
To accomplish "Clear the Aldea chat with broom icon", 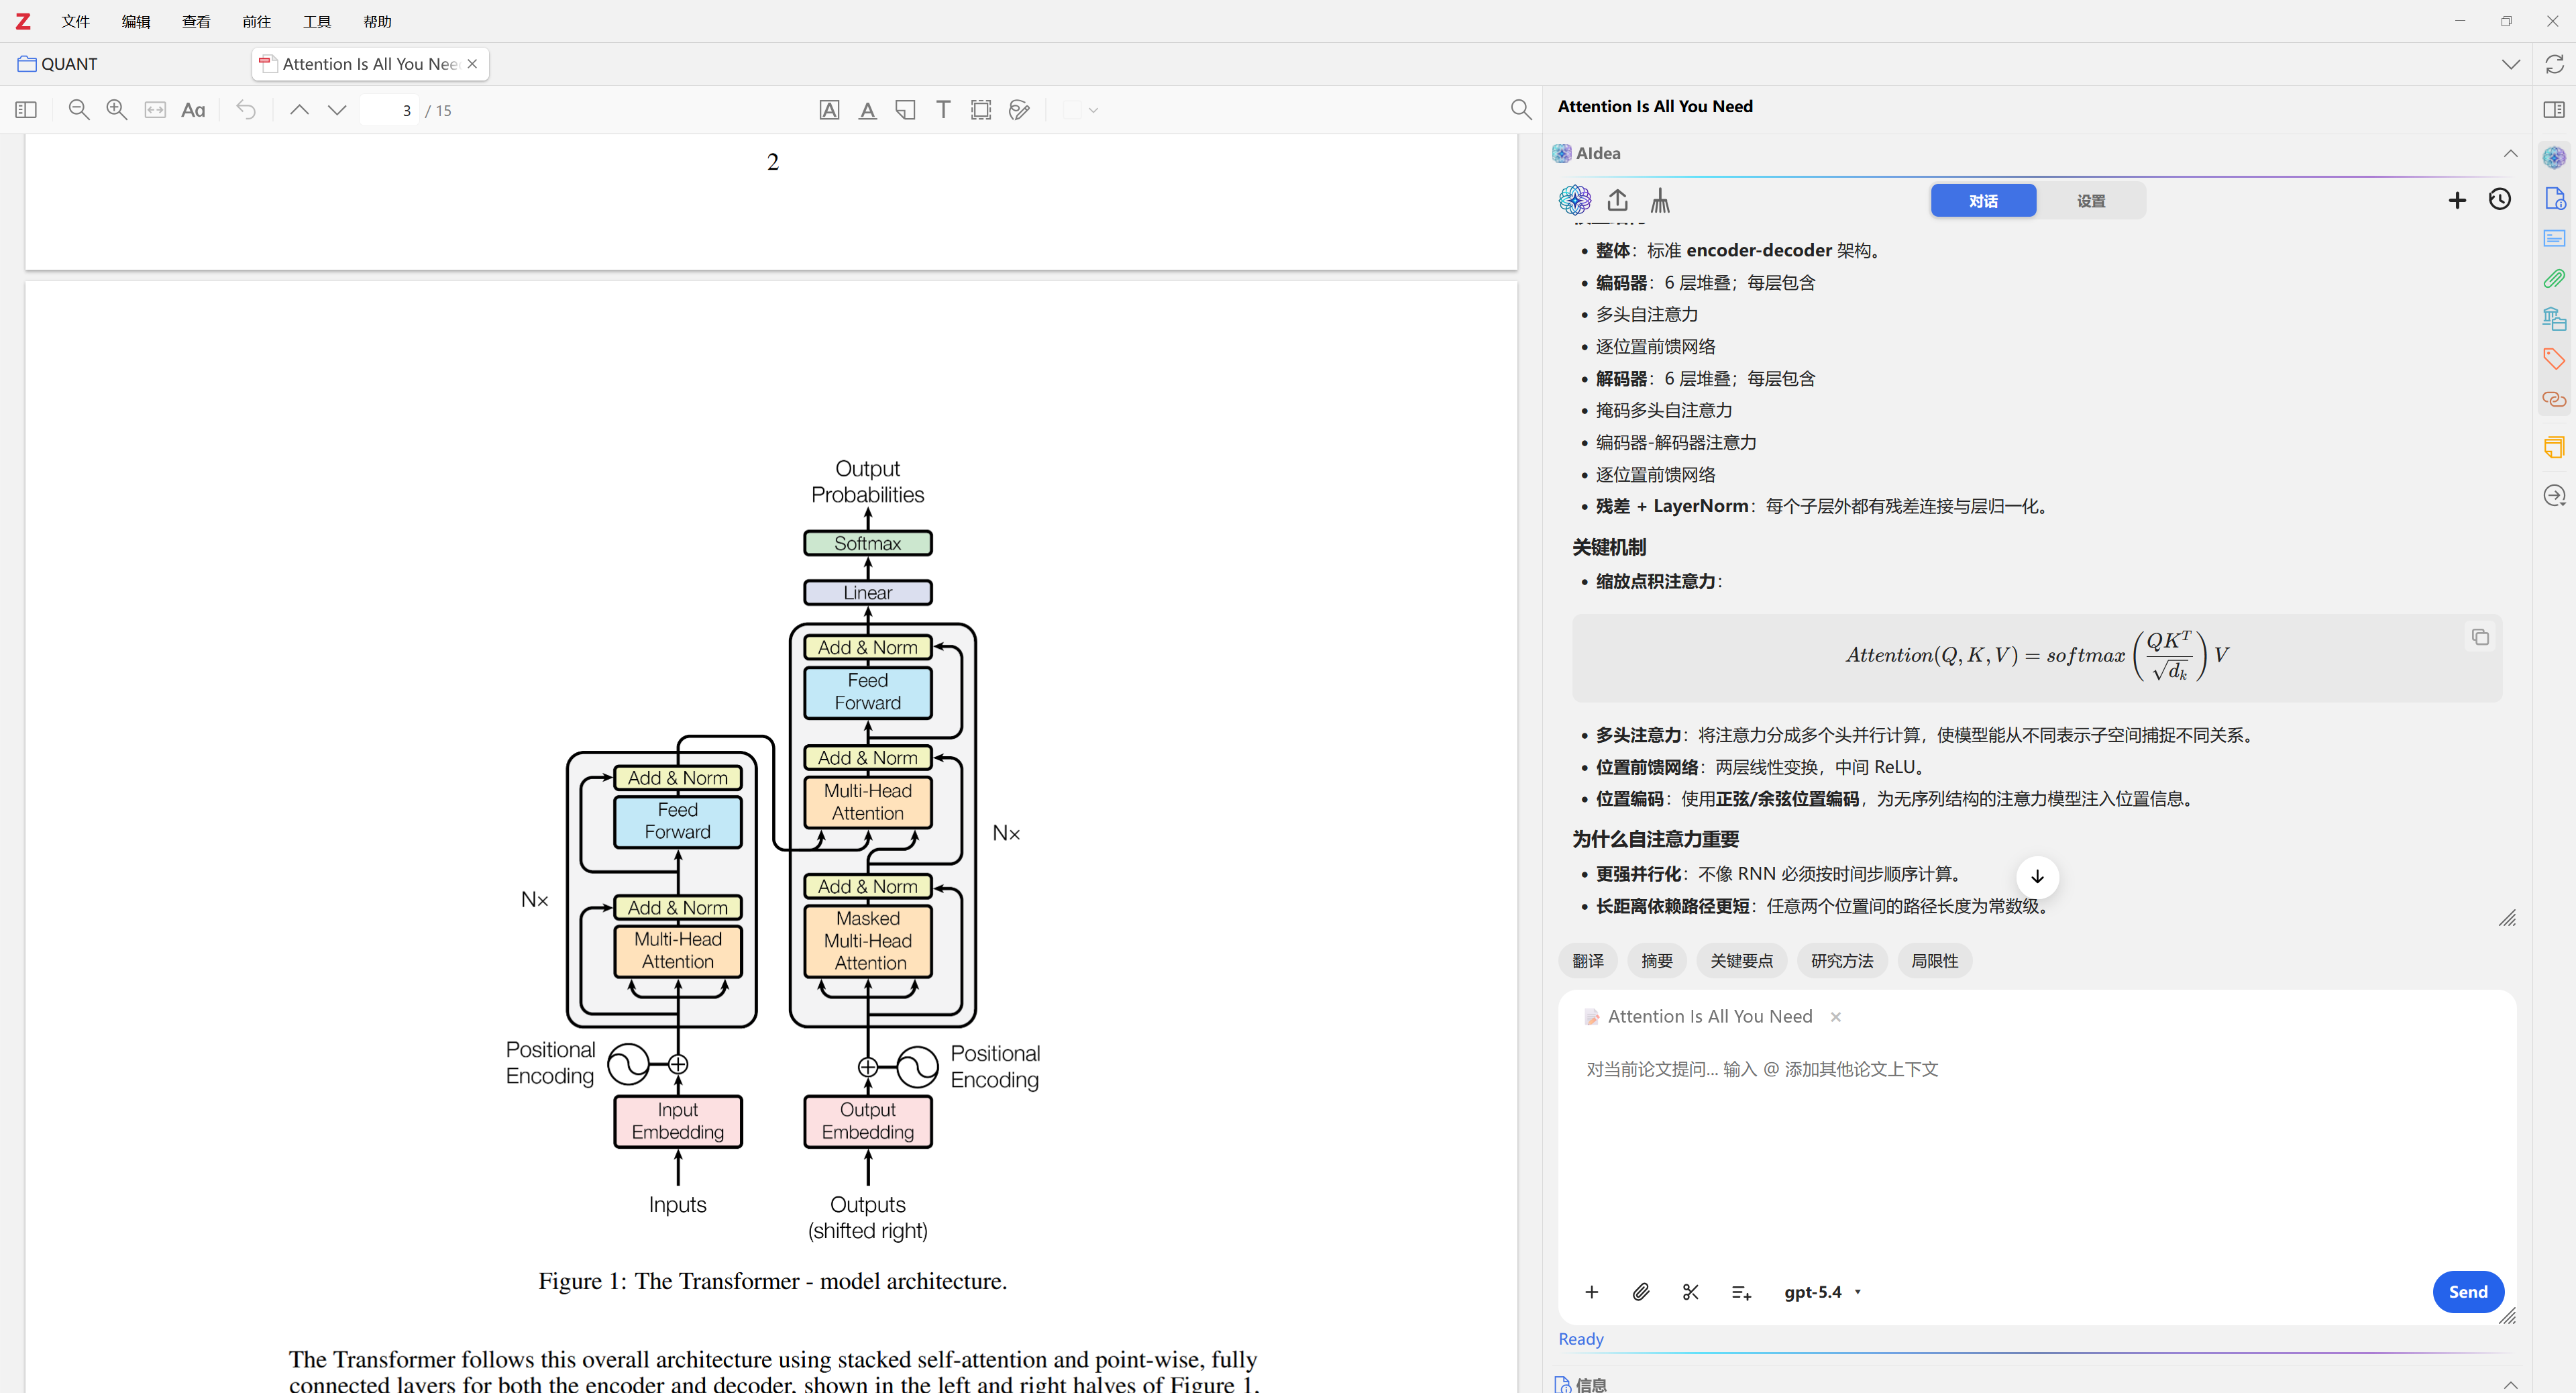I will (1660, 200).
